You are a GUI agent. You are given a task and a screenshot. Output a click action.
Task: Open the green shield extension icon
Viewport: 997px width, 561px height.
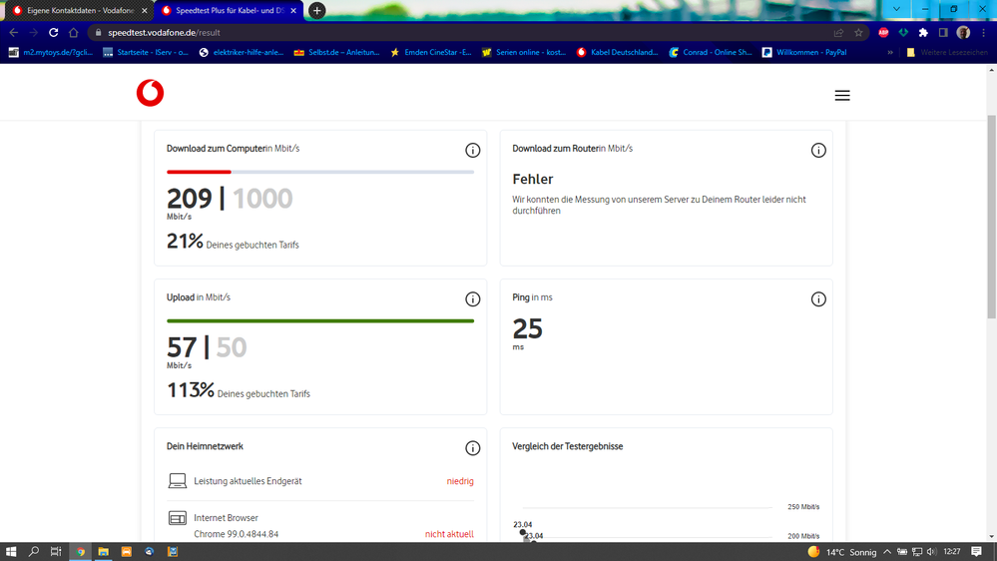pyautogui.click(x=903, y=32)
